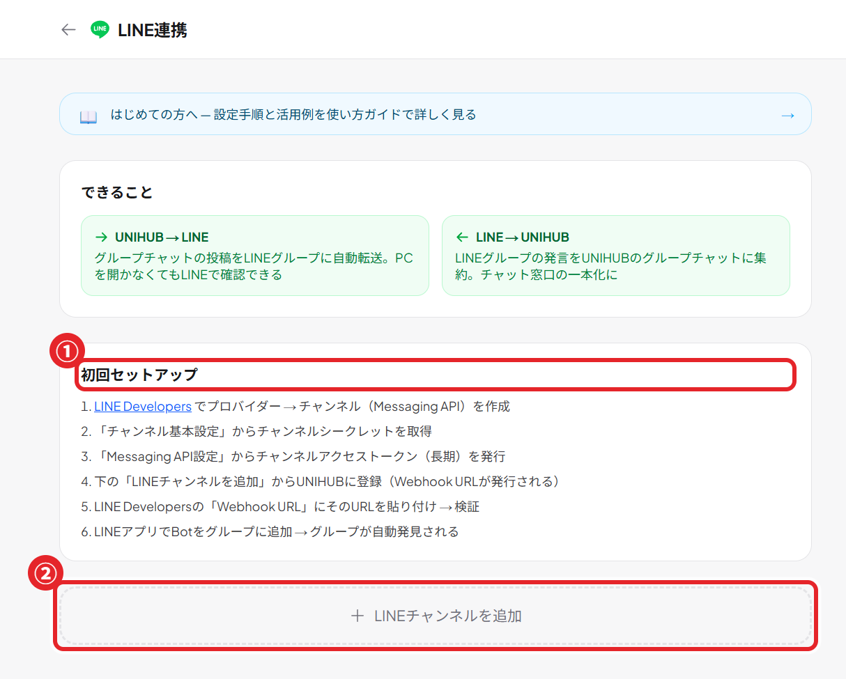Select the LINE → UNIHUB card

pyautogui.click(x=616, y=256)
